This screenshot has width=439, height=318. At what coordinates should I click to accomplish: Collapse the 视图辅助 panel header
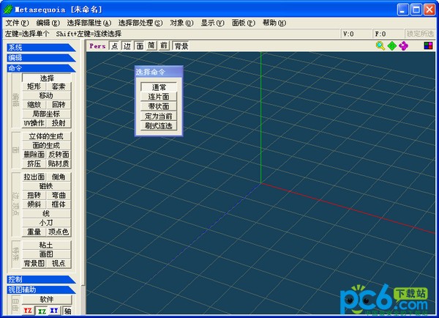(x=41, y=289)
